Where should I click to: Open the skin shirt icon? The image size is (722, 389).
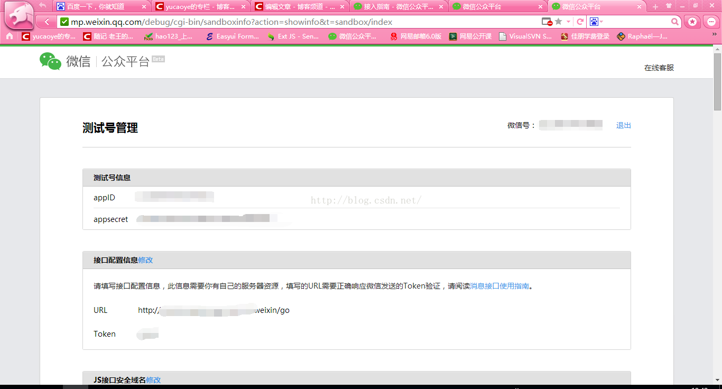click(x=669, y=6)
